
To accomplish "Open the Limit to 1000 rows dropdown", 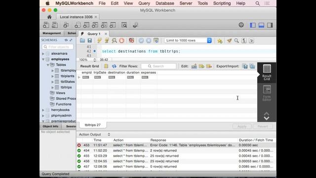I will tap(188, 41).
